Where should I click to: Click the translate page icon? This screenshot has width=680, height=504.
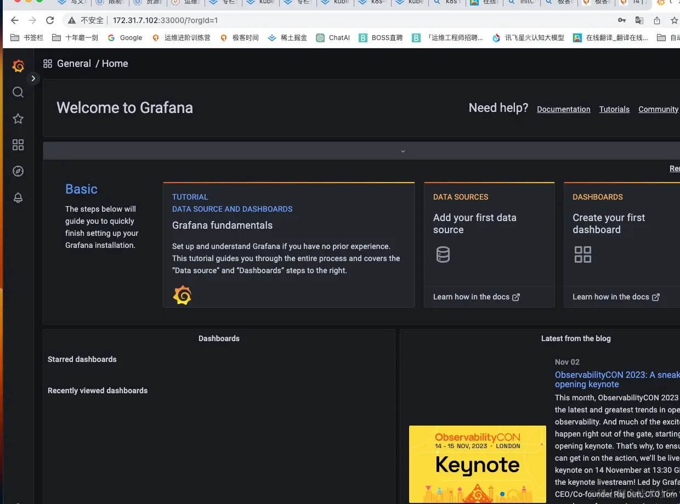tap(639, 20)
